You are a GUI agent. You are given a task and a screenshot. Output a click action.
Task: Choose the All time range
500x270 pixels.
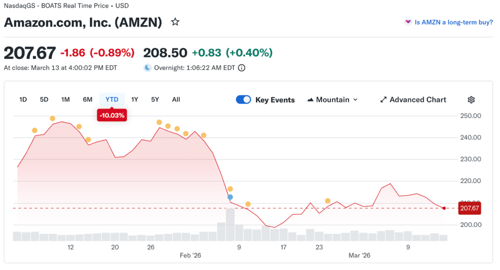[176, 100]
